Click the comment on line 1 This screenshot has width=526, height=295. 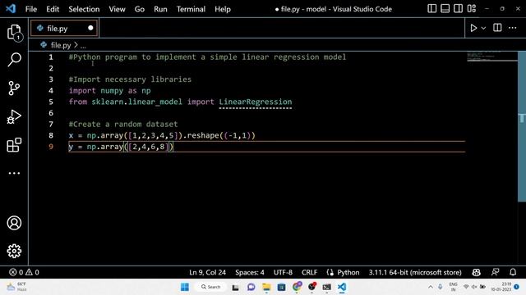207,57
